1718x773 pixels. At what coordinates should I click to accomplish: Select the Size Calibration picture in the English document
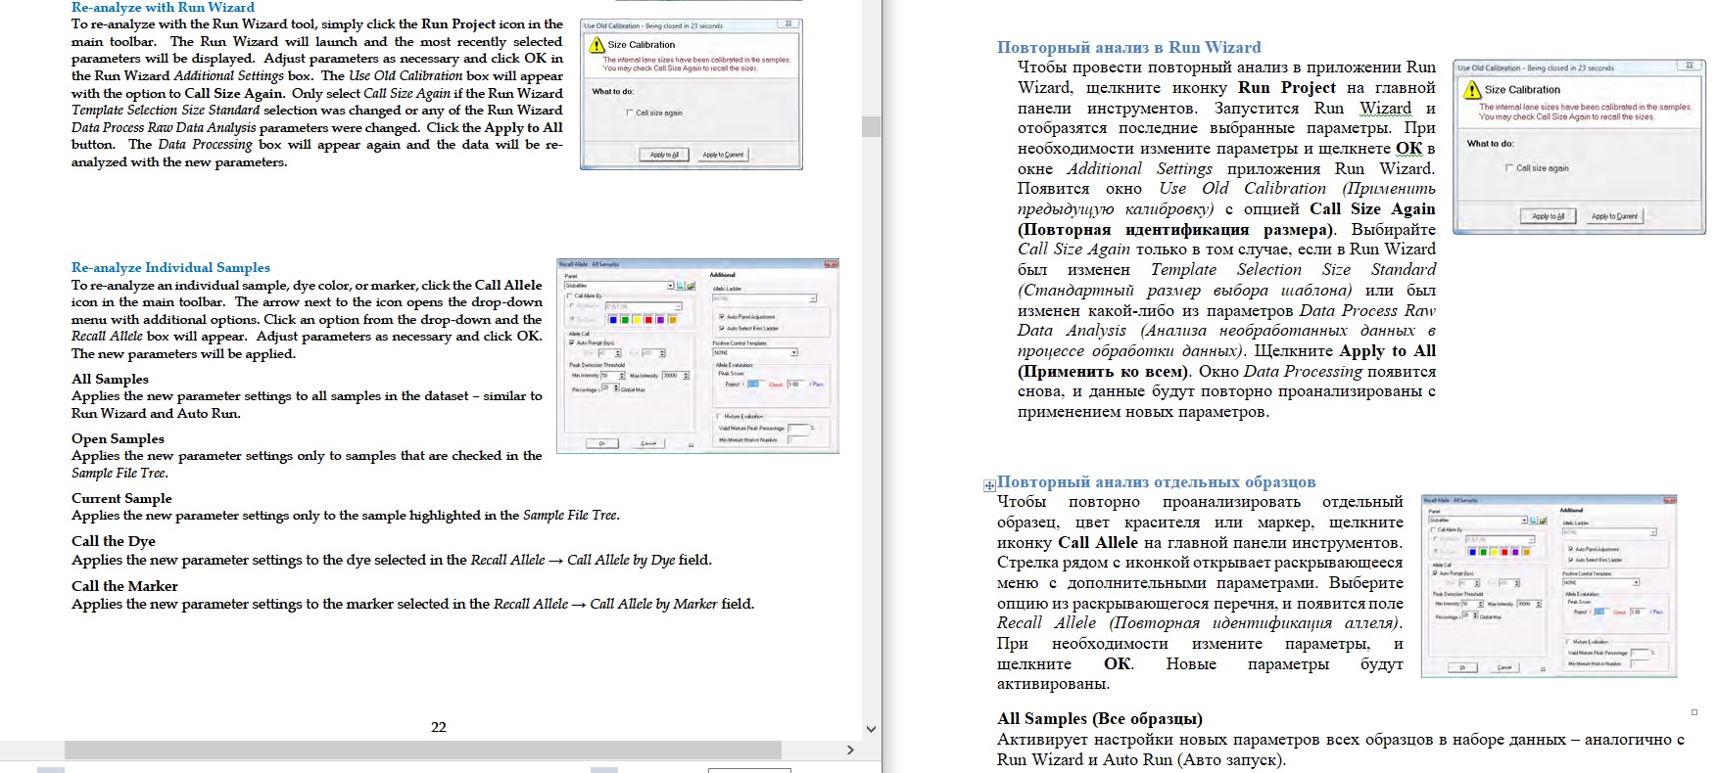point(692,94)
